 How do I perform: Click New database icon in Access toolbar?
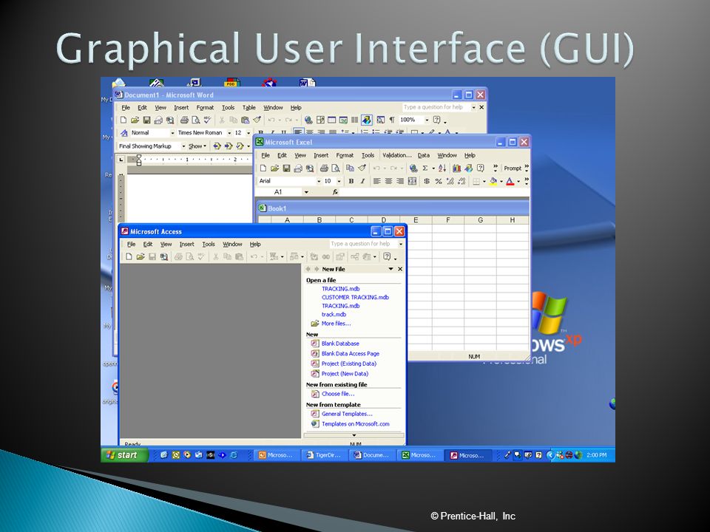click(x=129, y=256)
